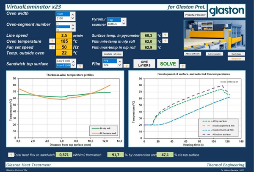This screenshot has height=172, width=254.
Task: Open help icon next to Film list
Action: tap(126, 66)
